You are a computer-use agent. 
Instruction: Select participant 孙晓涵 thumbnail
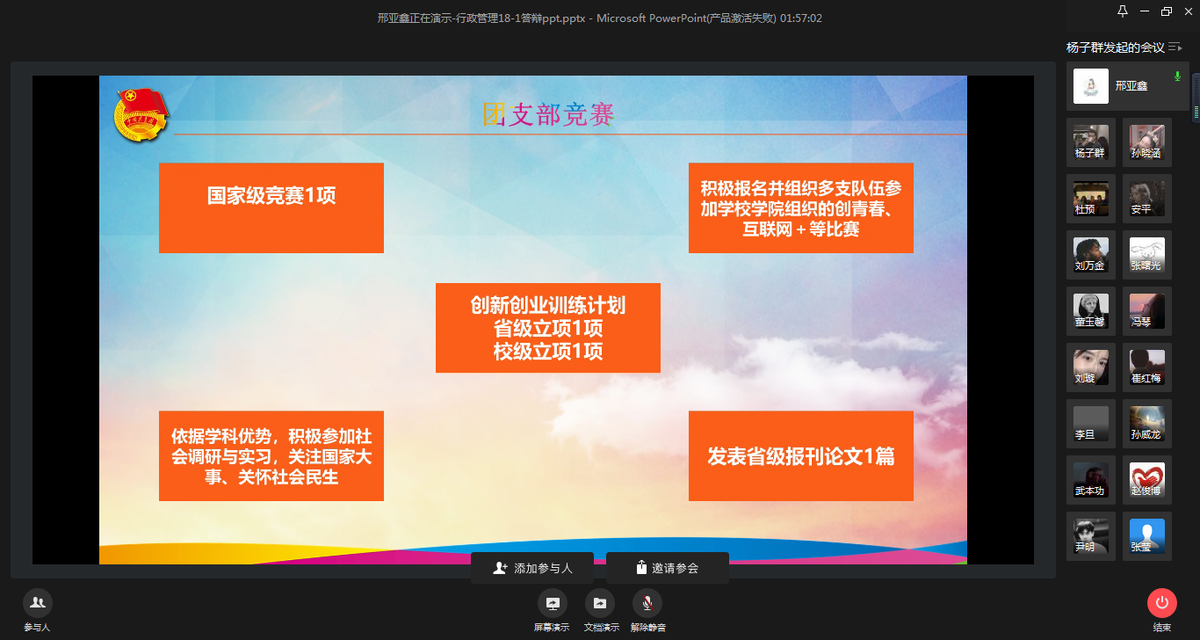click(x=1146, y=142)
